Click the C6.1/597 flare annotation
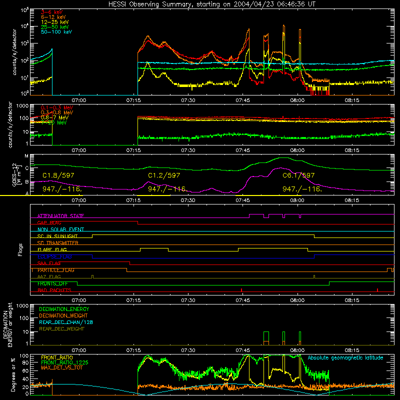Image resolution: width=400 pixels, height=400 pixels. tap(298, 175)
